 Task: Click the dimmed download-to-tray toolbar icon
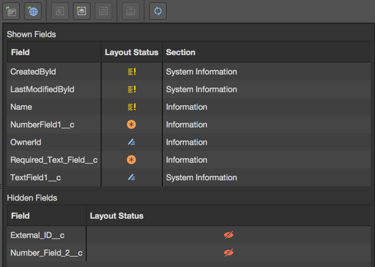(131, 11)
